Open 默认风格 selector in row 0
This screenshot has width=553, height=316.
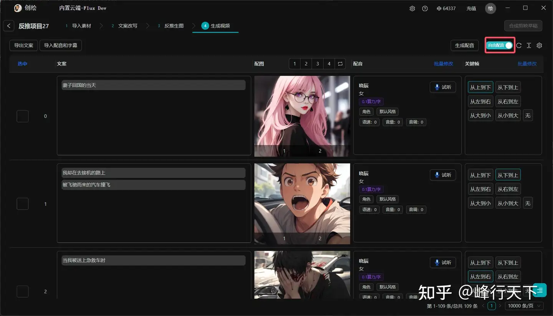tap(387, 112)
